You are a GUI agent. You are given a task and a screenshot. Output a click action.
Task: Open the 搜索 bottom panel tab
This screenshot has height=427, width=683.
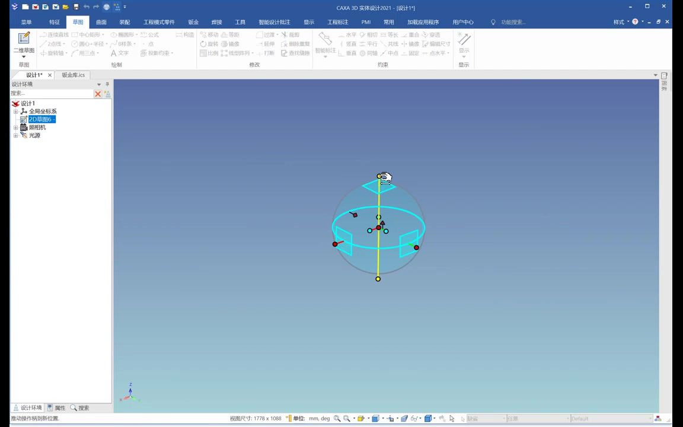79,408
